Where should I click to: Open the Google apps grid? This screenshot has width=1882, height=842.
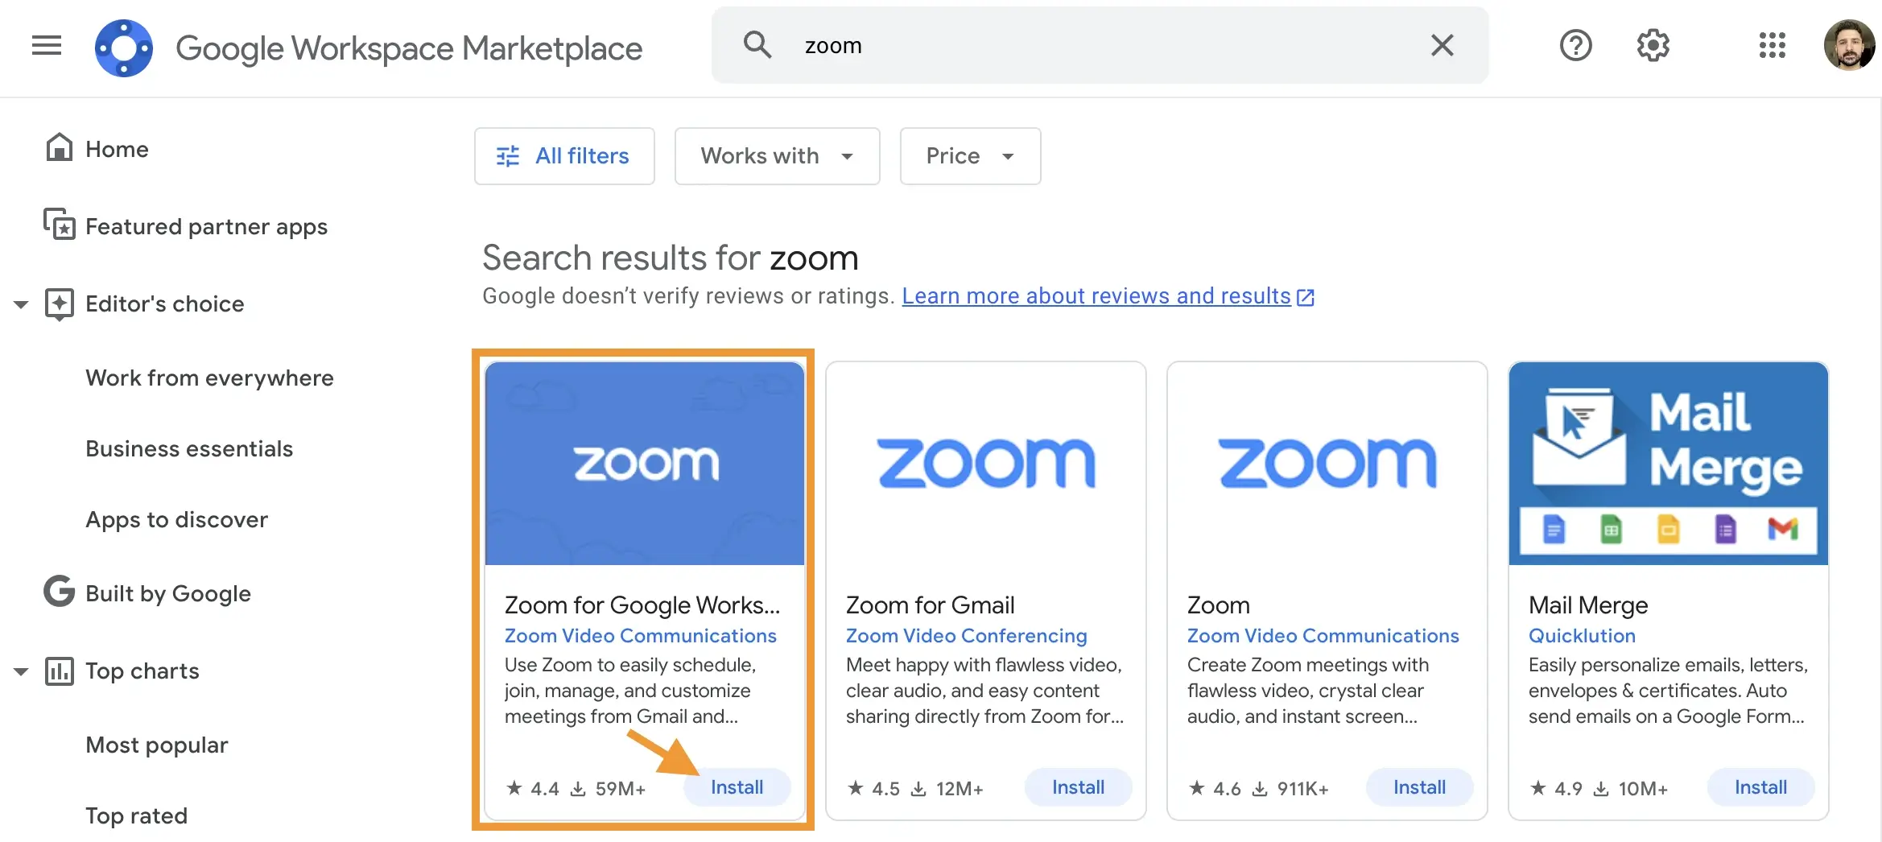[1772, 45]
